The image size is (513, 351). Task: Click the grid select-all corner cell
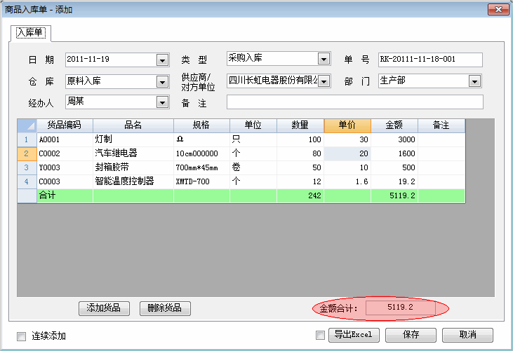point(27,125)
